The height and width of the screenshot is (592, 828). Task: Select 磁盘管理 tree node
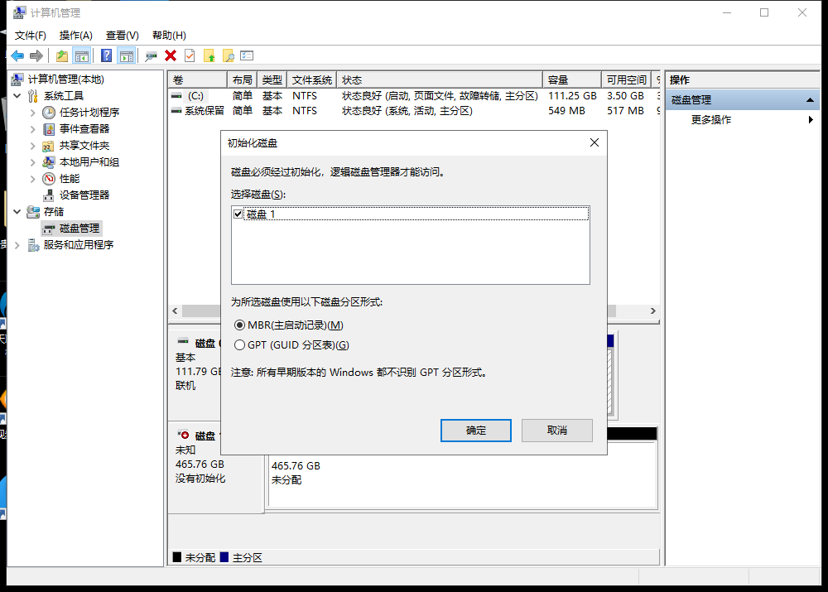coord(79,229)
